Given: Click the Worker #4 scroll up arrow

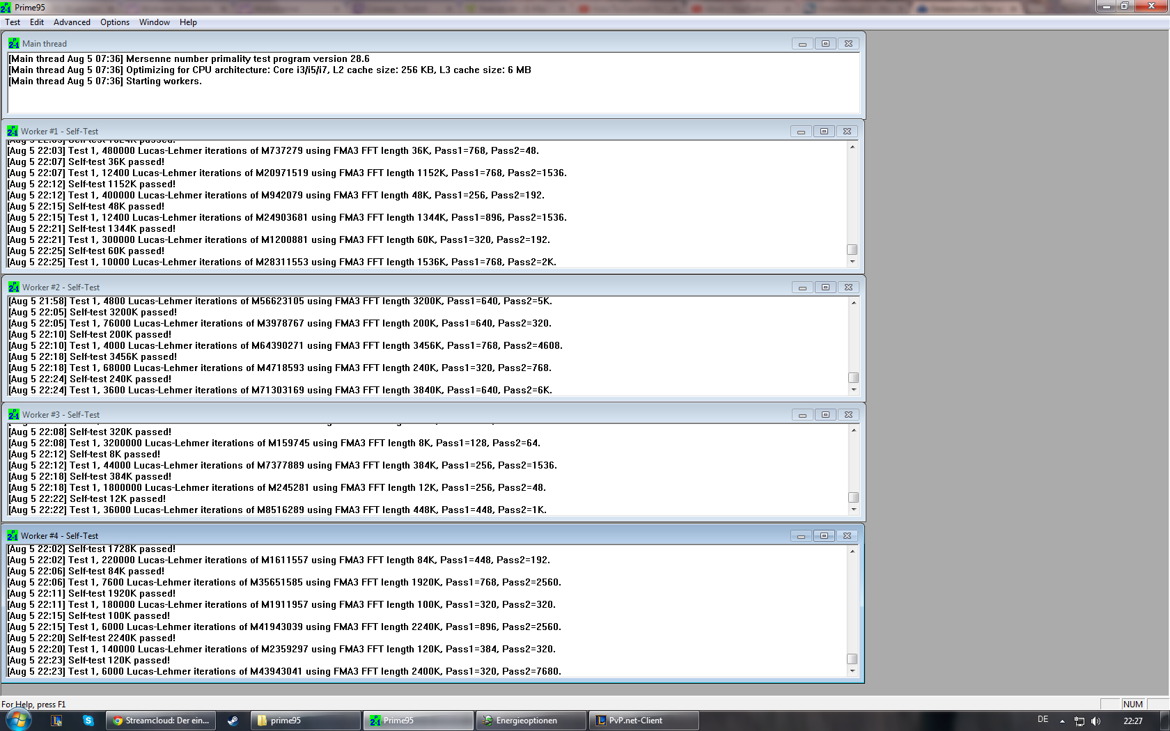Looking at the screenshot, I should [852, 551].
